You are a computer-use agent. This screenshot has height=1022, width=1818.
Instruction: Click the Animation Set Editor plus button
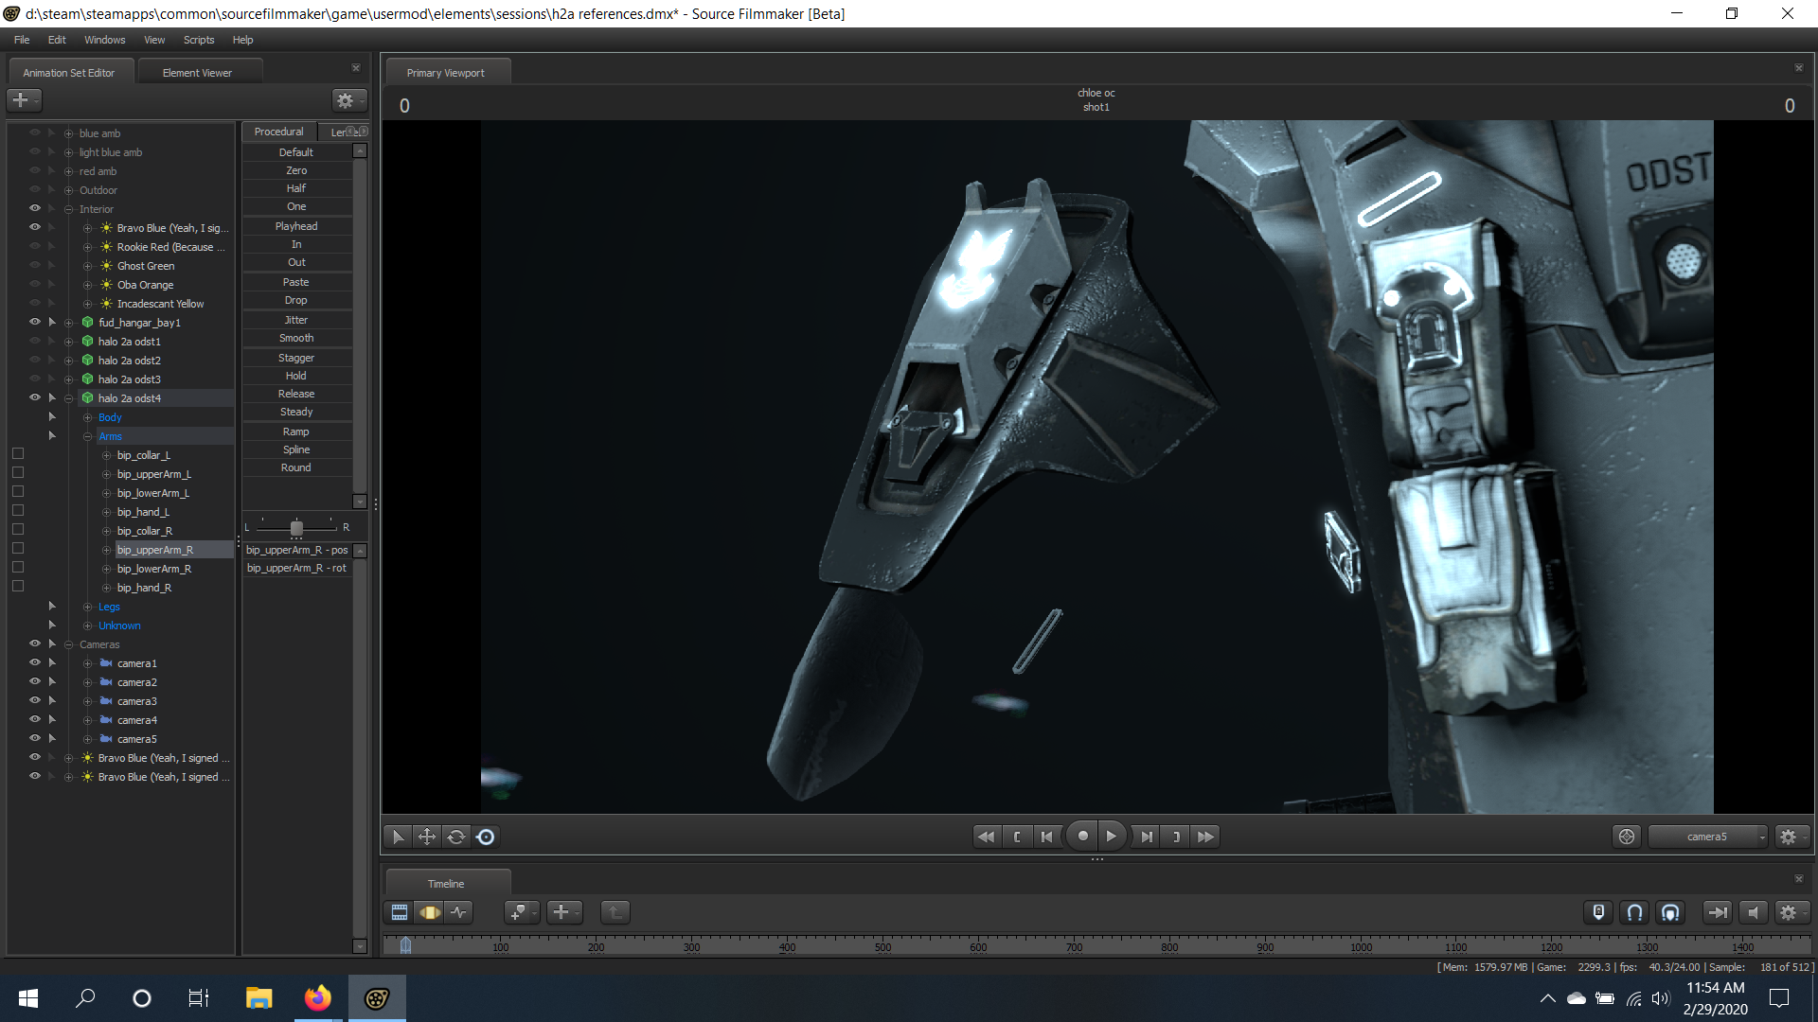click(x=24, y=99)
